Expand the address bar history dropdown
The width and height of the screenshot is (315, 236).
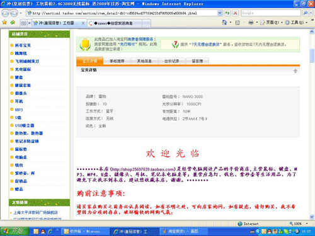click(220, 13)
